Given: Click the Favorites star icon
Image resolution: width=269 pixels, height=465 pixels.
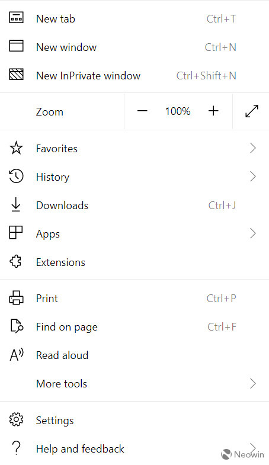Looking at the screenshot, I should 16,147.
